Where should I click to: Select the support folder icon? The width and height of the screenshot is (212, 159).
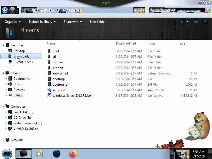coord(49,68)
